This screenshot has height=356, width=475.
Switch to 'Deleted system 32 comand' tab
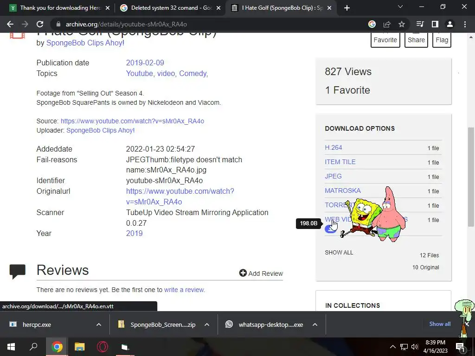pos(170,8)
